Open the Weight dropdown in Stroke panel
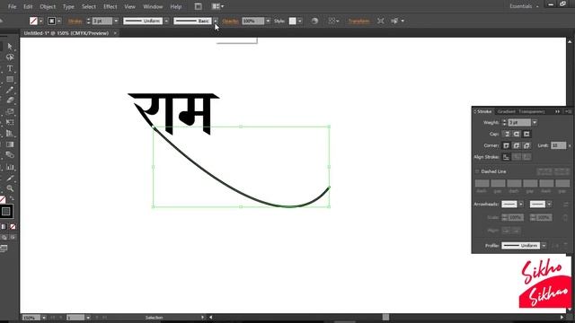 [x=535, y=122]
